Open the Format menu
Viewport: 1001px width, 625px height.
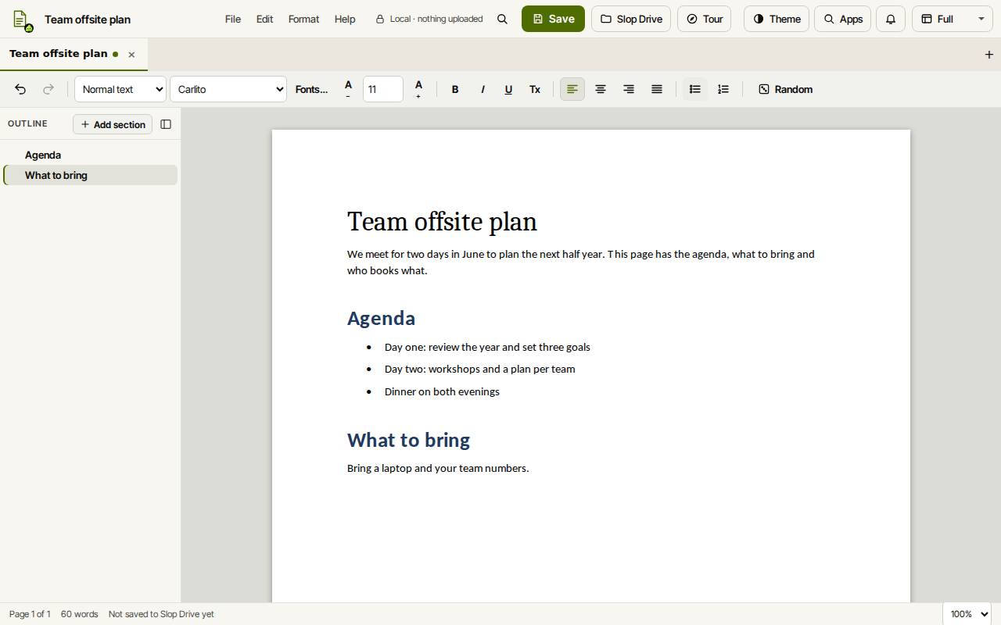(303, 19)
